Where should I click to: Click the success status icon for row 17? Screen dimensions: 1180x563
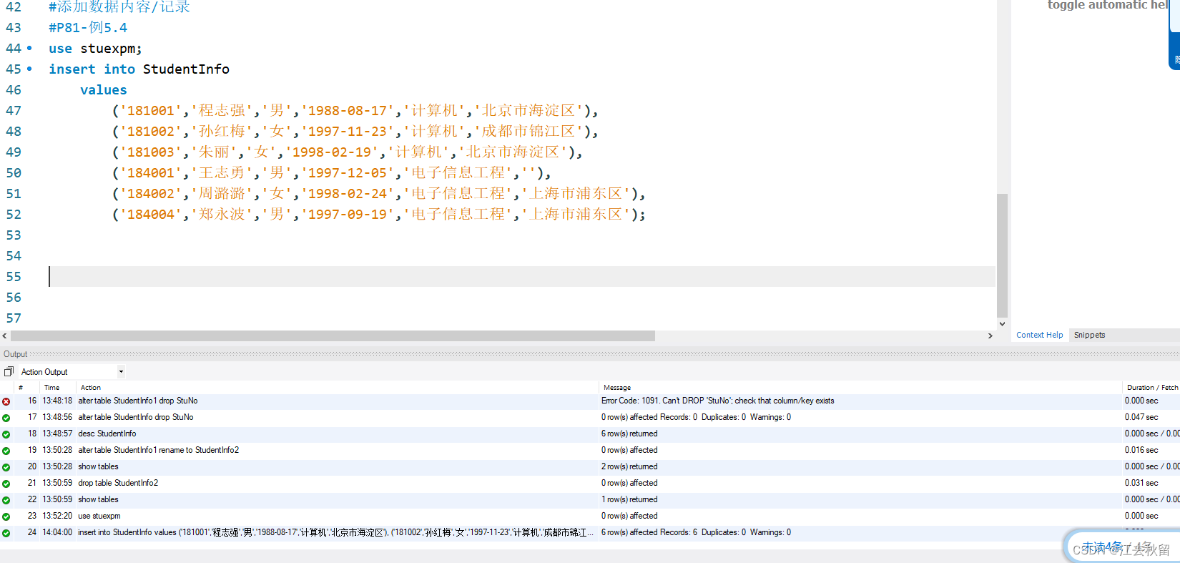coord(6,418)
